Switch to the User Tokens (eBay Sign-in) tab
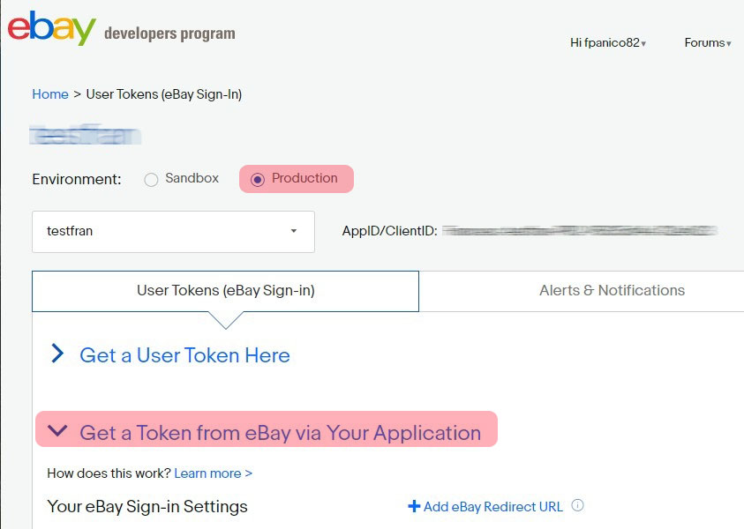The image size is (744, 529). click(225, 290)
